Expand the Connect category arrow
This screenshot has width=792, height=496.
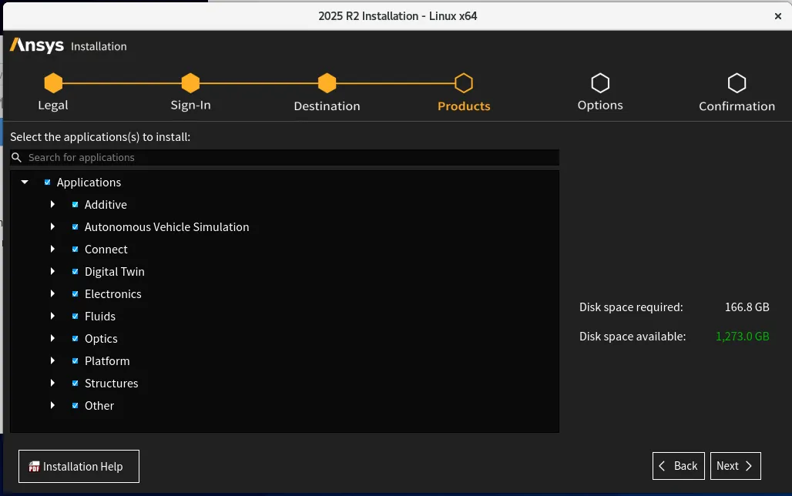pyautogui.click(x=52, y=249)
